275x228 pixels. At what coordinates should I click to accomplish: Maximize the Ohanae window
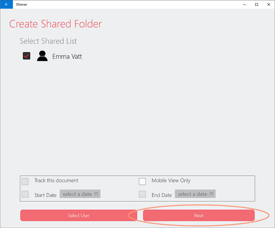coord(257,4)
